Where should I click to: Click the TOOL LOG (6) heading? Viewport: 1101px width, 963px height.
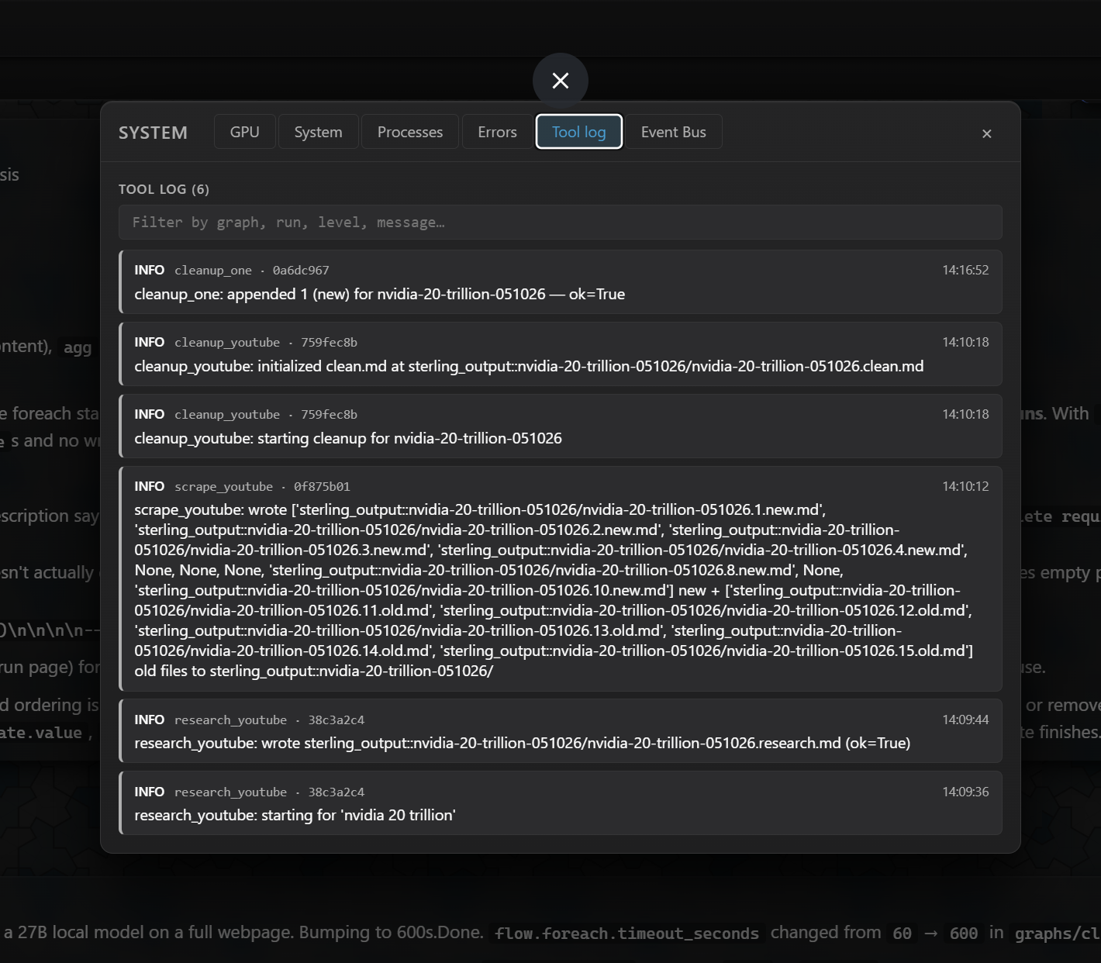164,189
